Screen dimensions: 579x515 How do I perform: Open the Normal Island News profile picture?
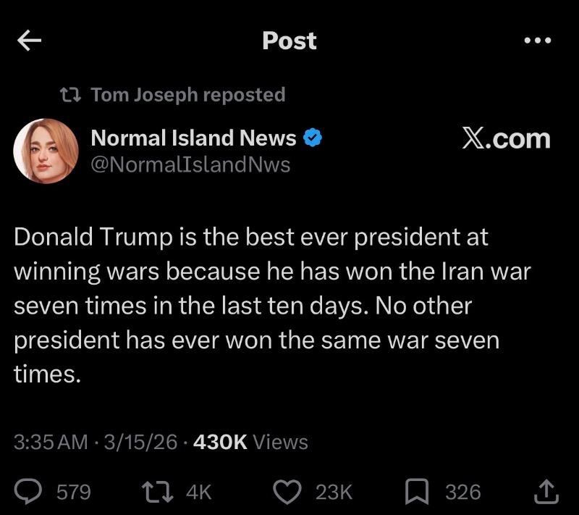pyautogui.click(x=46, y=150)
